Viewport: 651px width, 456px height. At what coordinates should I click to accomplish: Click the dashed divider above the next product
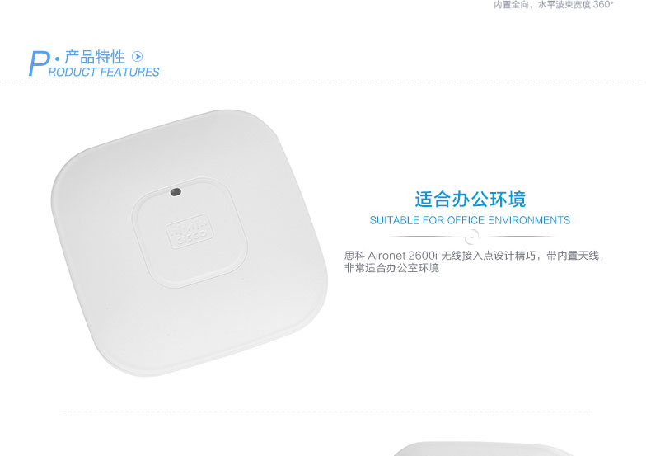[328, 411]
